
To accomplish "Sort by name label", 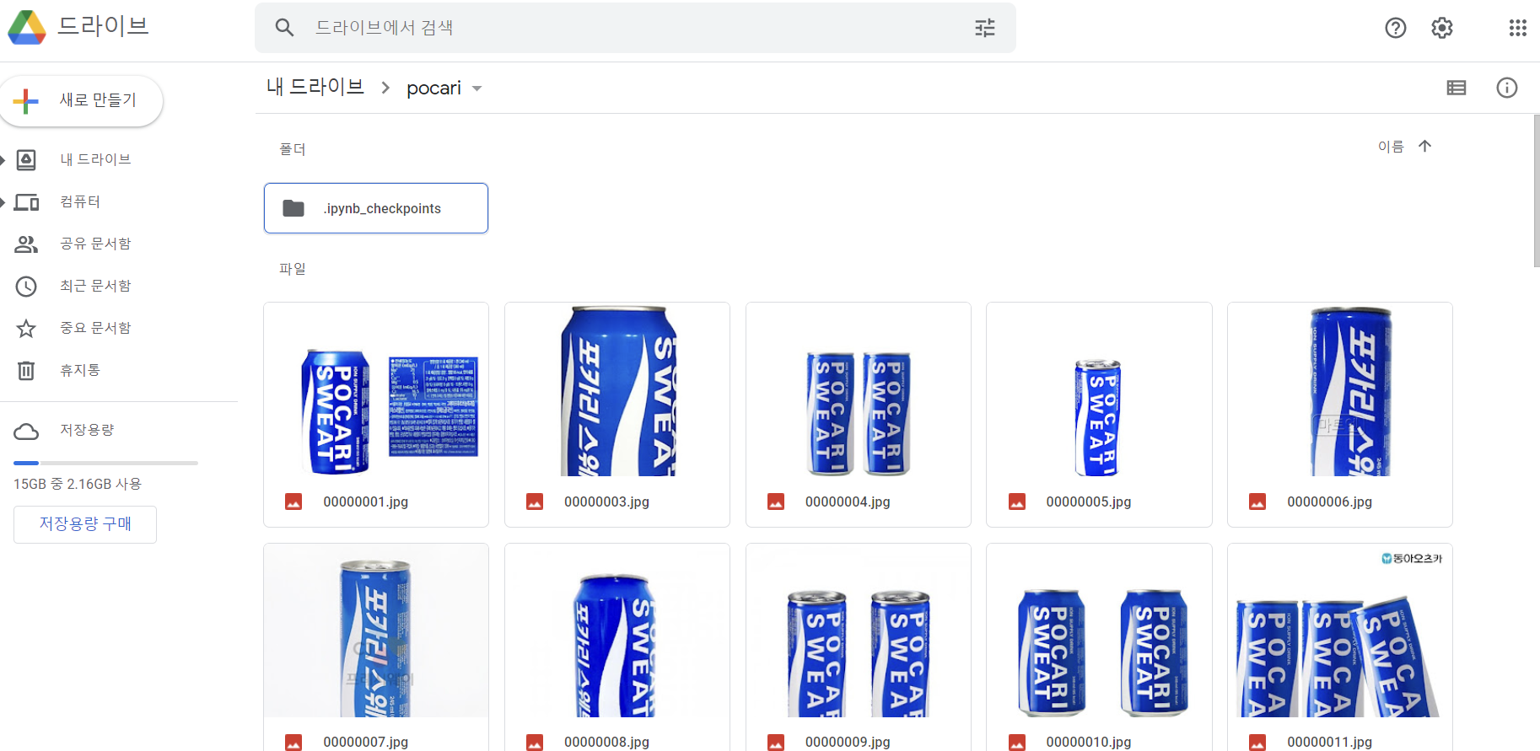I will pos(1391,147).
